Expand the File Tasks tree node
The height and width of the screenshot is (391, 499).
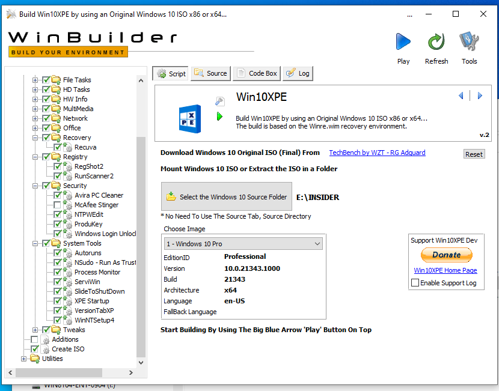click(x=35, y=80)
